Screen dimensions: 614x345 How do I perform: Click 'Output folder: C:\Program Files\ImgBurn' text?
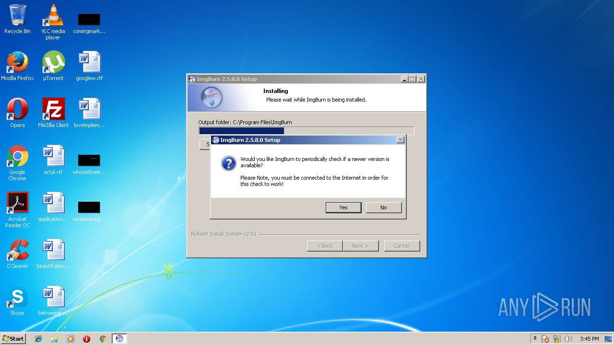pos(245,122)
